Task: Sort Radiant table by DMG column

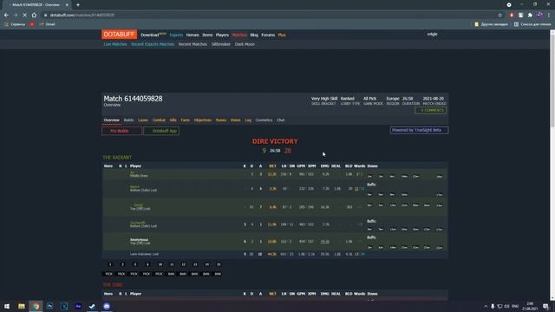Action: (x=324, y=166)
